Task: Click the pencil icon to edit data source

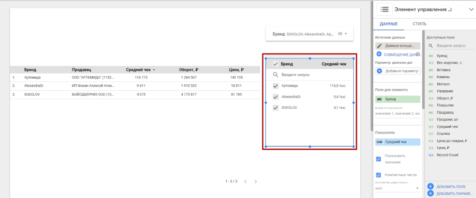Action: pos(380,46)
